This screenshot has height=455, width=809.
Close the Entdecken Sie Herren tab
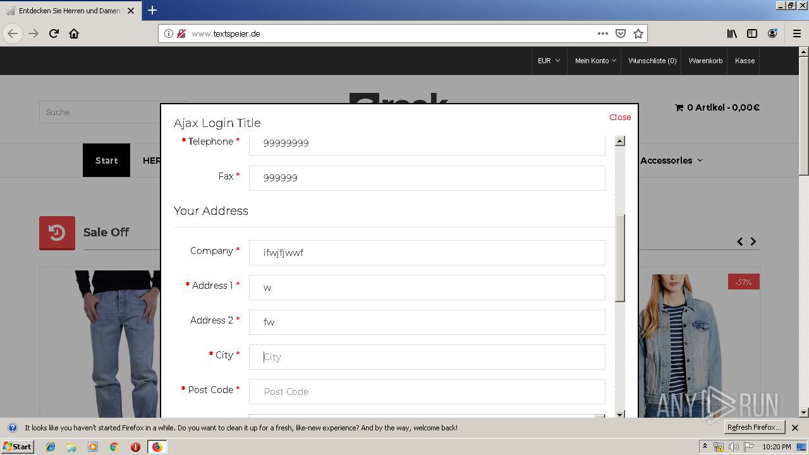[131, 11]
